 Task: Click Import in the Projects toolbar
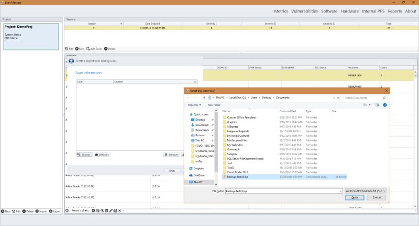point(41,211)
